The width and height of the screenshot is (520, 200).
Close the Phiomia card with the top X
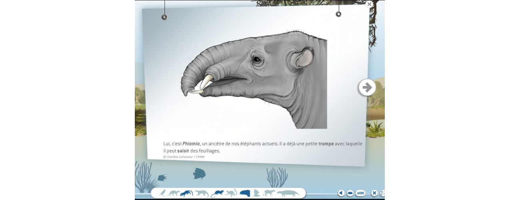(369, 4)
